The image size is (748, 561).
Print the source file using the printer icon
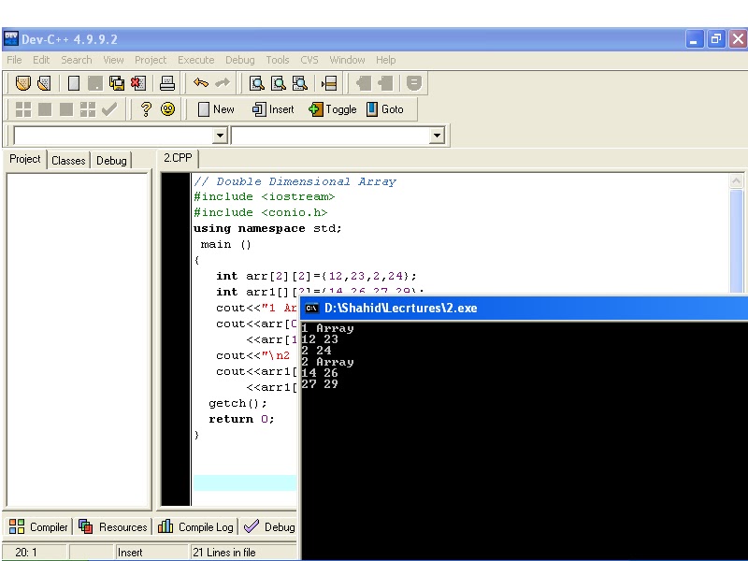pyautogui.click(x=166, y=82)
